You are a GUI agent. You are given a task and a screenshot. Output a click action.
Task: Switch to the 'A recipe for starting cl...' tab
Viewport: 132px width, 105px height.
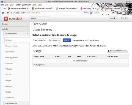(67, 9)
